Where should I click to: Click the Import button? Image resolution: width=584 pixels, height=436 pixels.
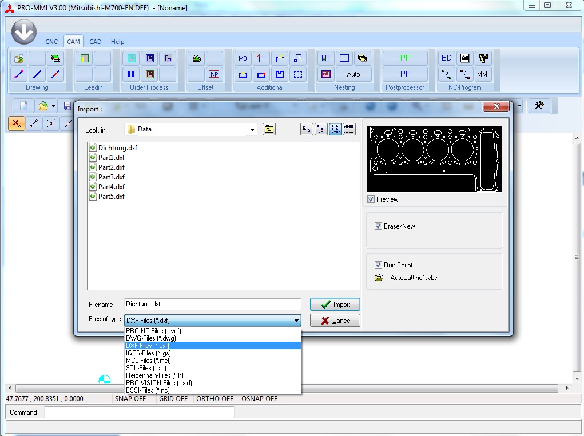pyautogui.click(x=335, y=305)
